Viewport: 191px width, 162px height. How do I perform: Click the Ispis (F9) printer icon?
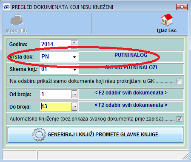point(17,20)
